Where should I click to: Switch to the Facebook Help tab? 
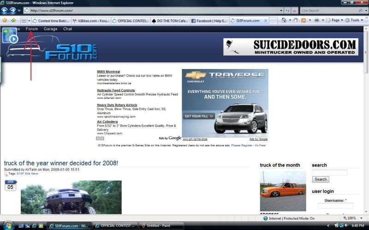click(x=209, y=21)
